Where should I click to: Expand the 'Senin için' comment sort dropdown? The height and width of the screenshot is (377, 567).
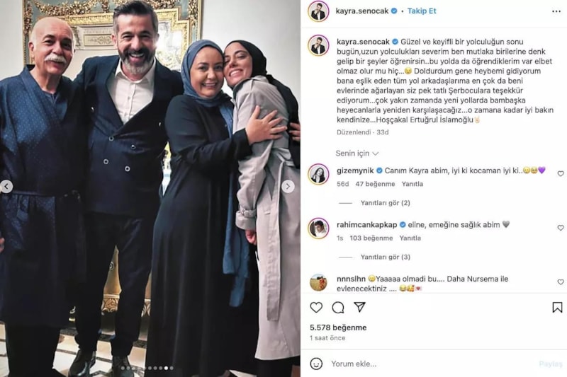[357, 153]
